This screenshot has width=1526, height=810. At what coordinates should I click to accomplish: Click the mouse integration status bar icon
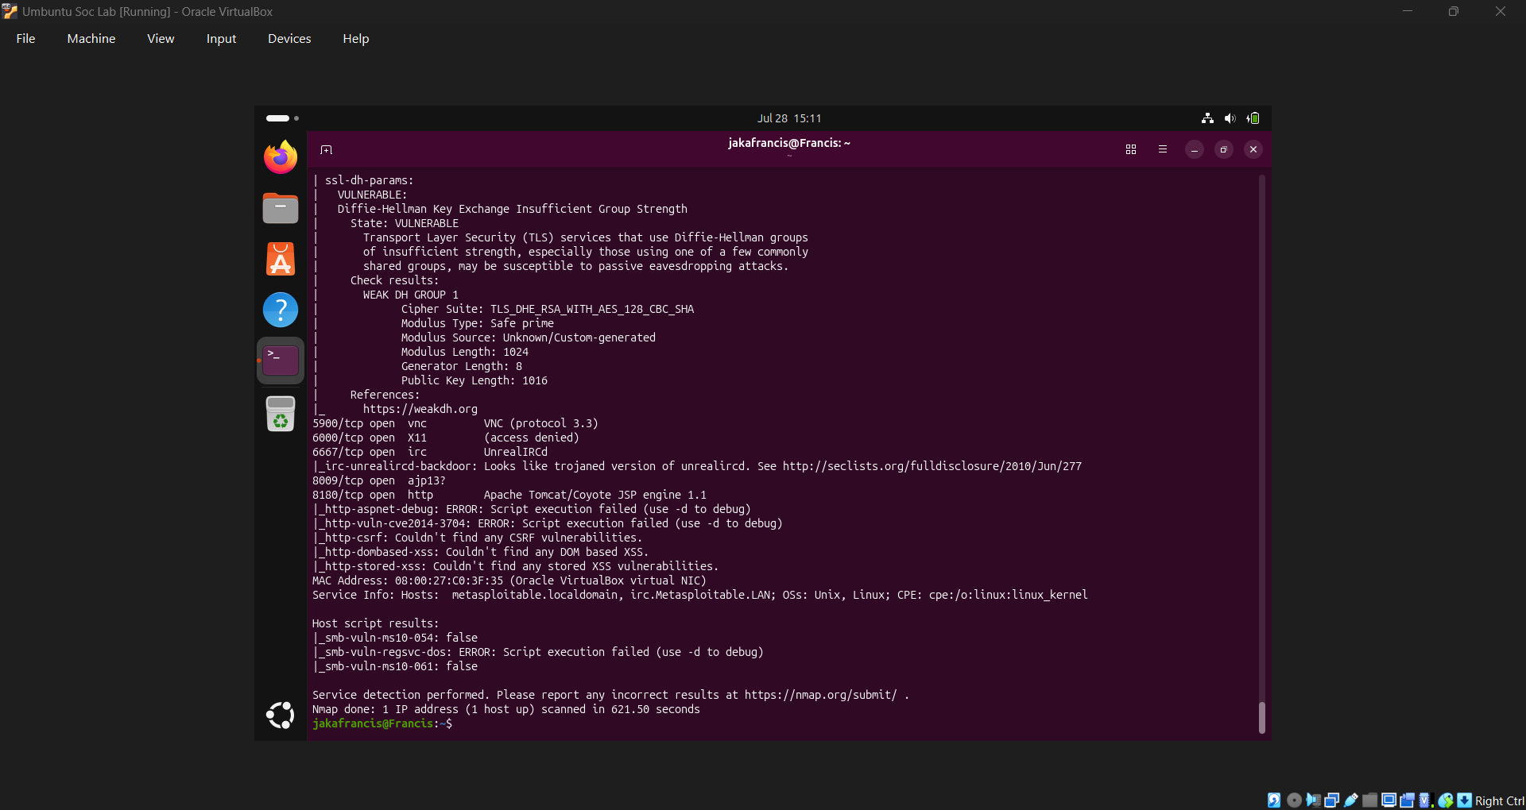click(x=1446, y=800)
